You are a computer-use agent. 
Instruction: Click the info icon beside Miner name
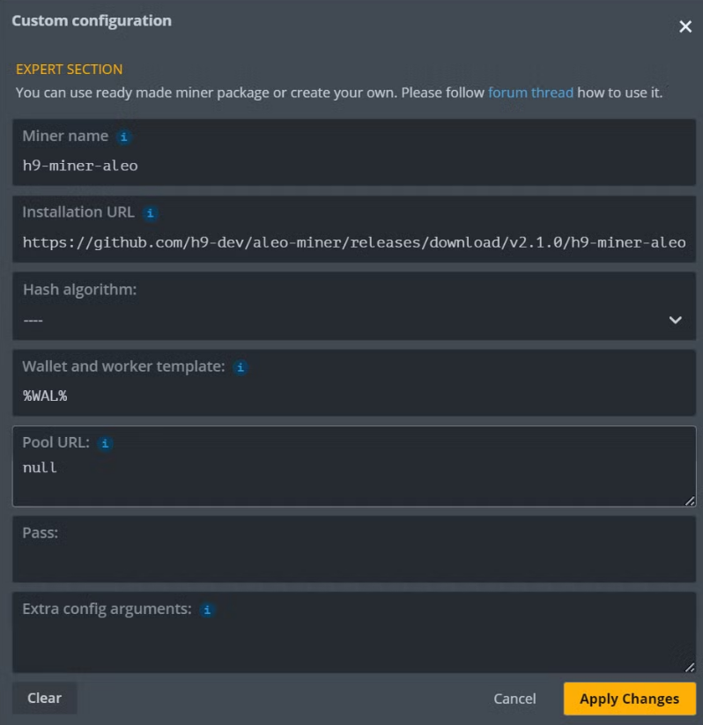(x=124, y=137)
